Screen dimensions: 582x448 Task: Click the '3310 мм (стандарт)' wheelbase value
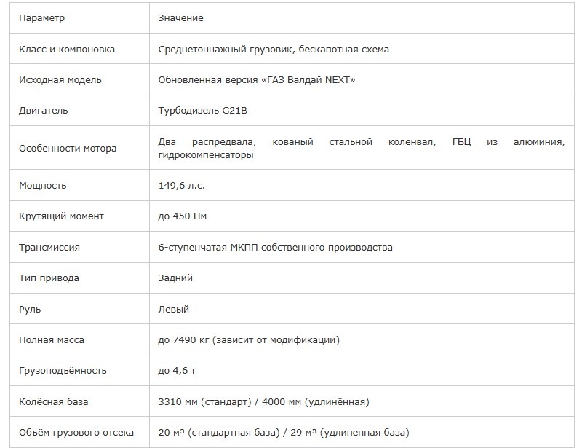pos(205,401)
